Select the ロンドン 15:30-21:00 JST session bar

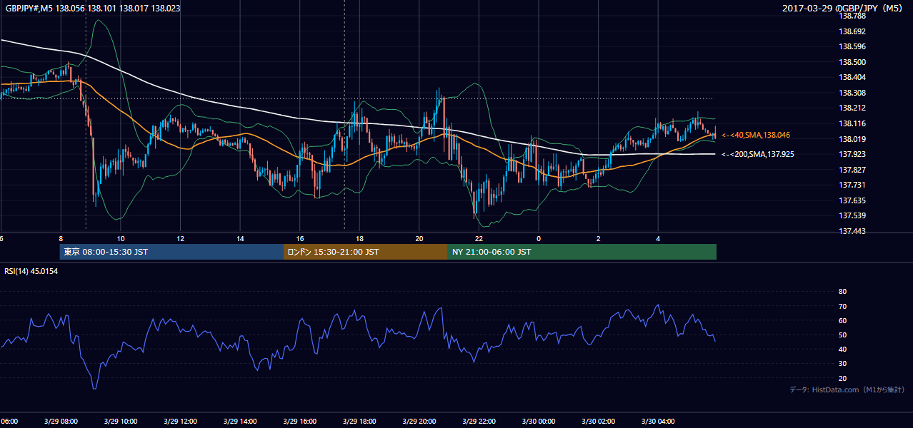(x=366, y=252)
